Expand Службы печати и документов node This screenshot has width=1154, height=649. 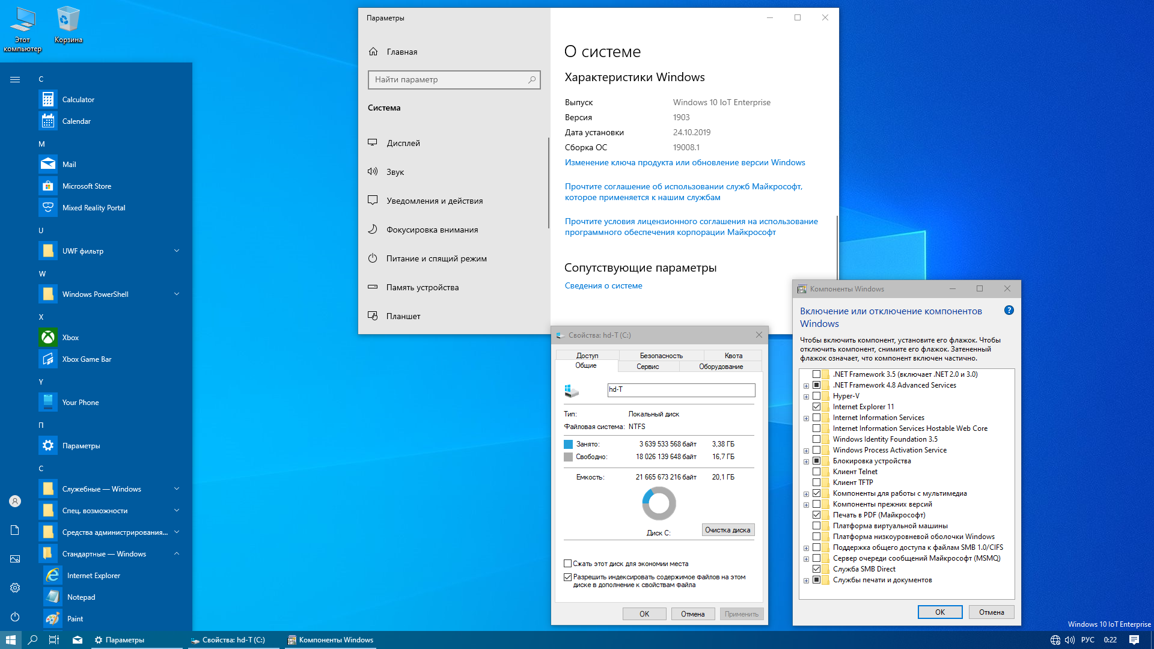806,580
